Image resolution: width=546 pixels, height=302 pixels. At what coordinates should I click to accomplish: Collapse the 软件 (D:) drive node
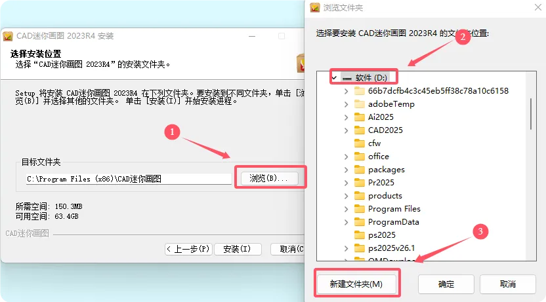(x=334, y=78)
